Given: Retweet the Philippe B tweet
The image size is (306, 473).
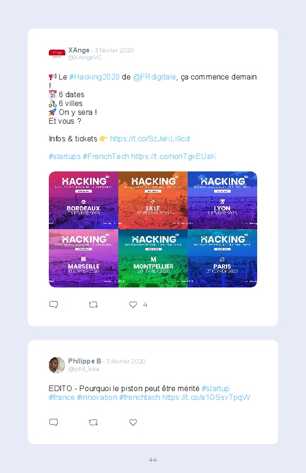Looking at the screenshot, I should [x=93, y=422].
